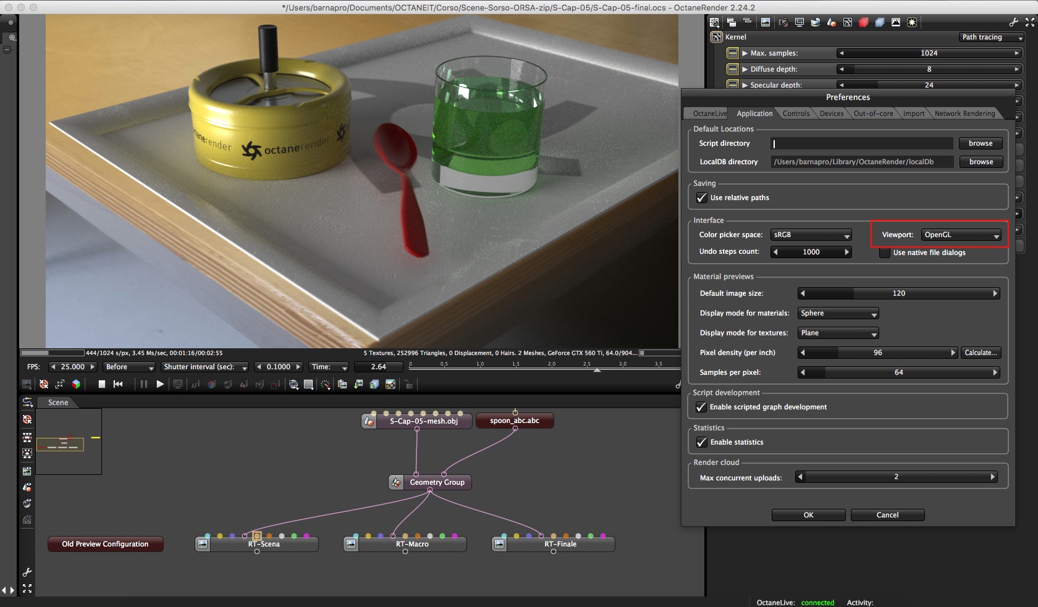Click the RT-Macro render target node icon
Viewport: 1038px width, 607px height.
pos(351,544)
